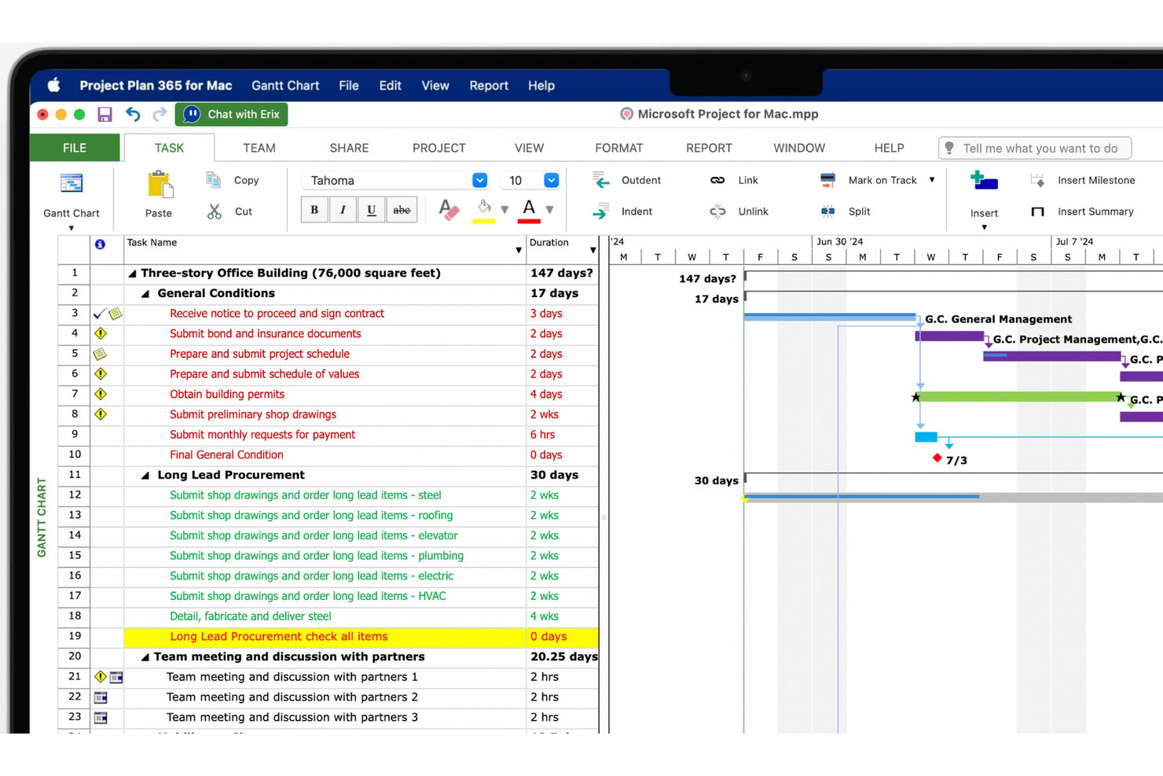Click Insert Summary icon
This screenshot has height=776, width=1163.
1037,211
